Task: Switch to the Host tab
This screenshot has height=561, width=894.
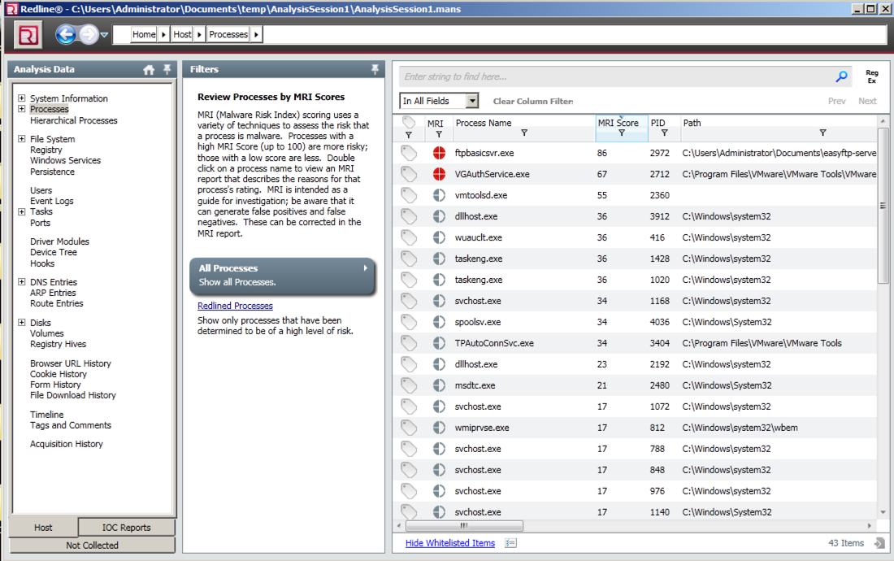Action: [43, 528]
